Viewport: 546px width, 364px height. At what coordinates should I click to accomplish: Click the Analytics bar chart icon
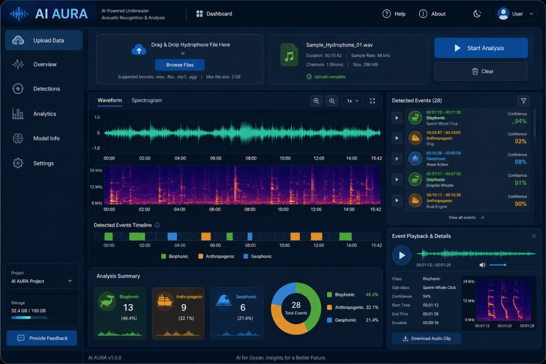(x=18, y=114)
